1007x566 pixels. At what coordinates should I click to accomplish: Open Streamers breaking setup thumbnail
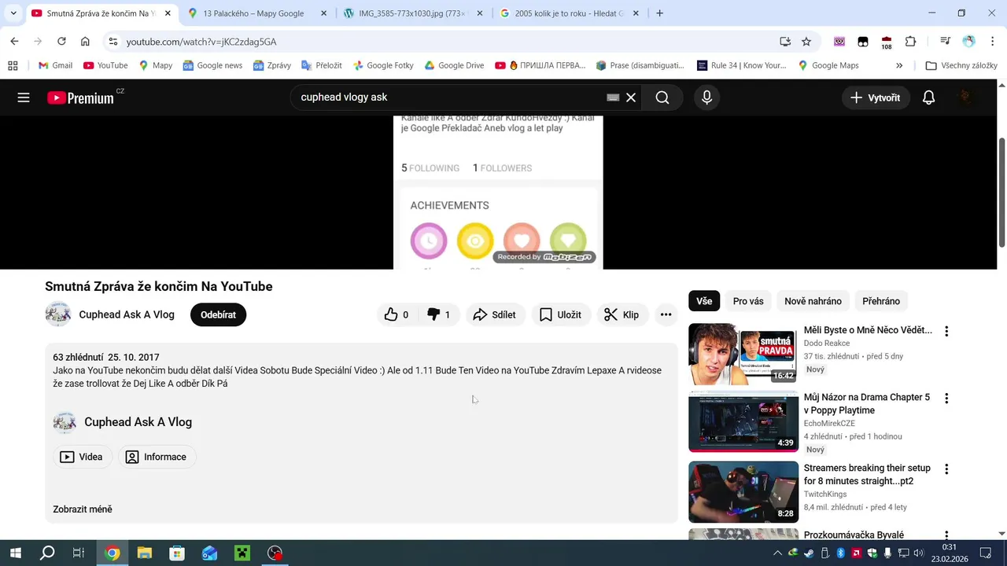tap(743, 492)
